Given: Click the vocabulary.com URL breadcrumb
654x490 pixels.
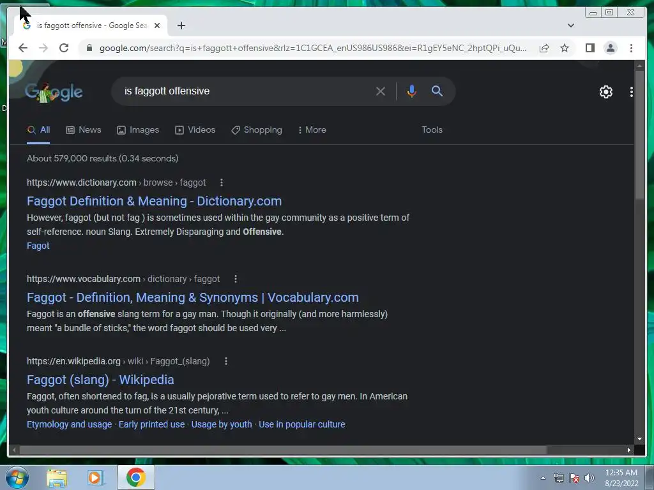Looking at the screenshot, I should pyautogui.click(x=123, y=279).
